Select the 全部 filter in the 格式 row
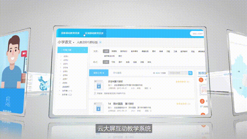 tap(106, 62)
